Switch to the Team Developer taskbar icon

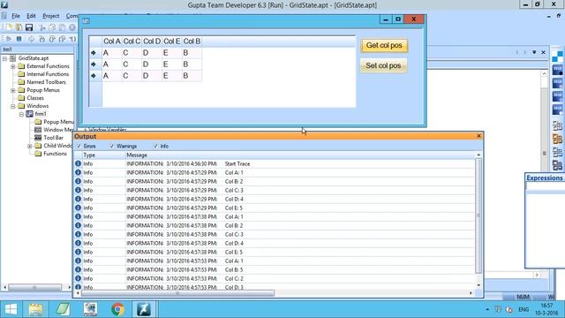tap(144, 309)
